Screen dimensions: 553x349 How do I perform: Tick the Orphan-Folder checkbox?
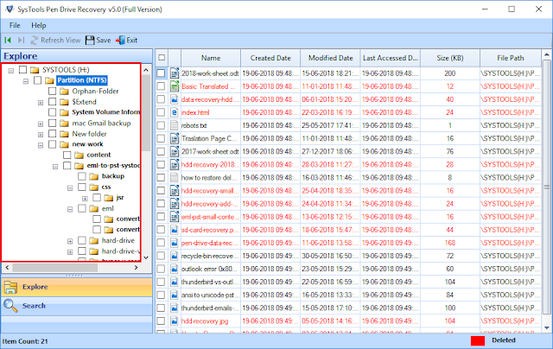(x=52, y=91)
